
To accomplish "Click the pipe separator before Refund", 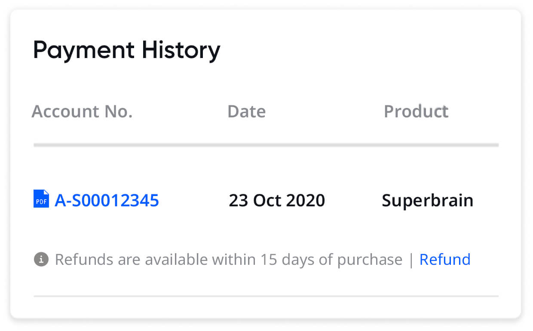I will (411, 260).
